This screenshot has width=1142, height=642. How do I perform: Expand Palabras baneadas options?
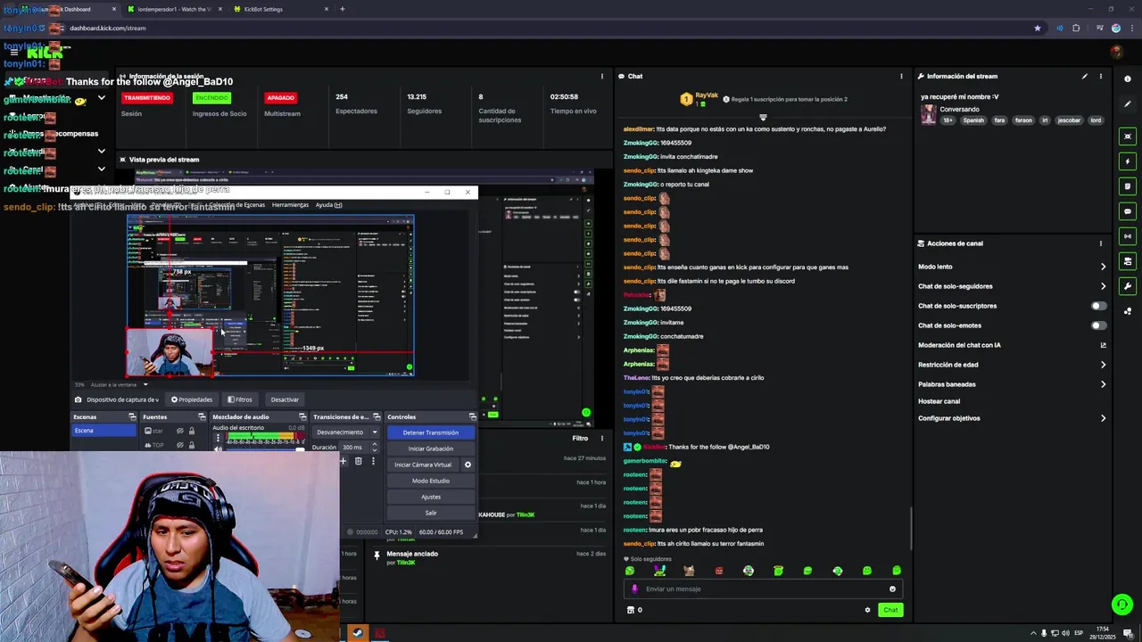coord(1103,384)
